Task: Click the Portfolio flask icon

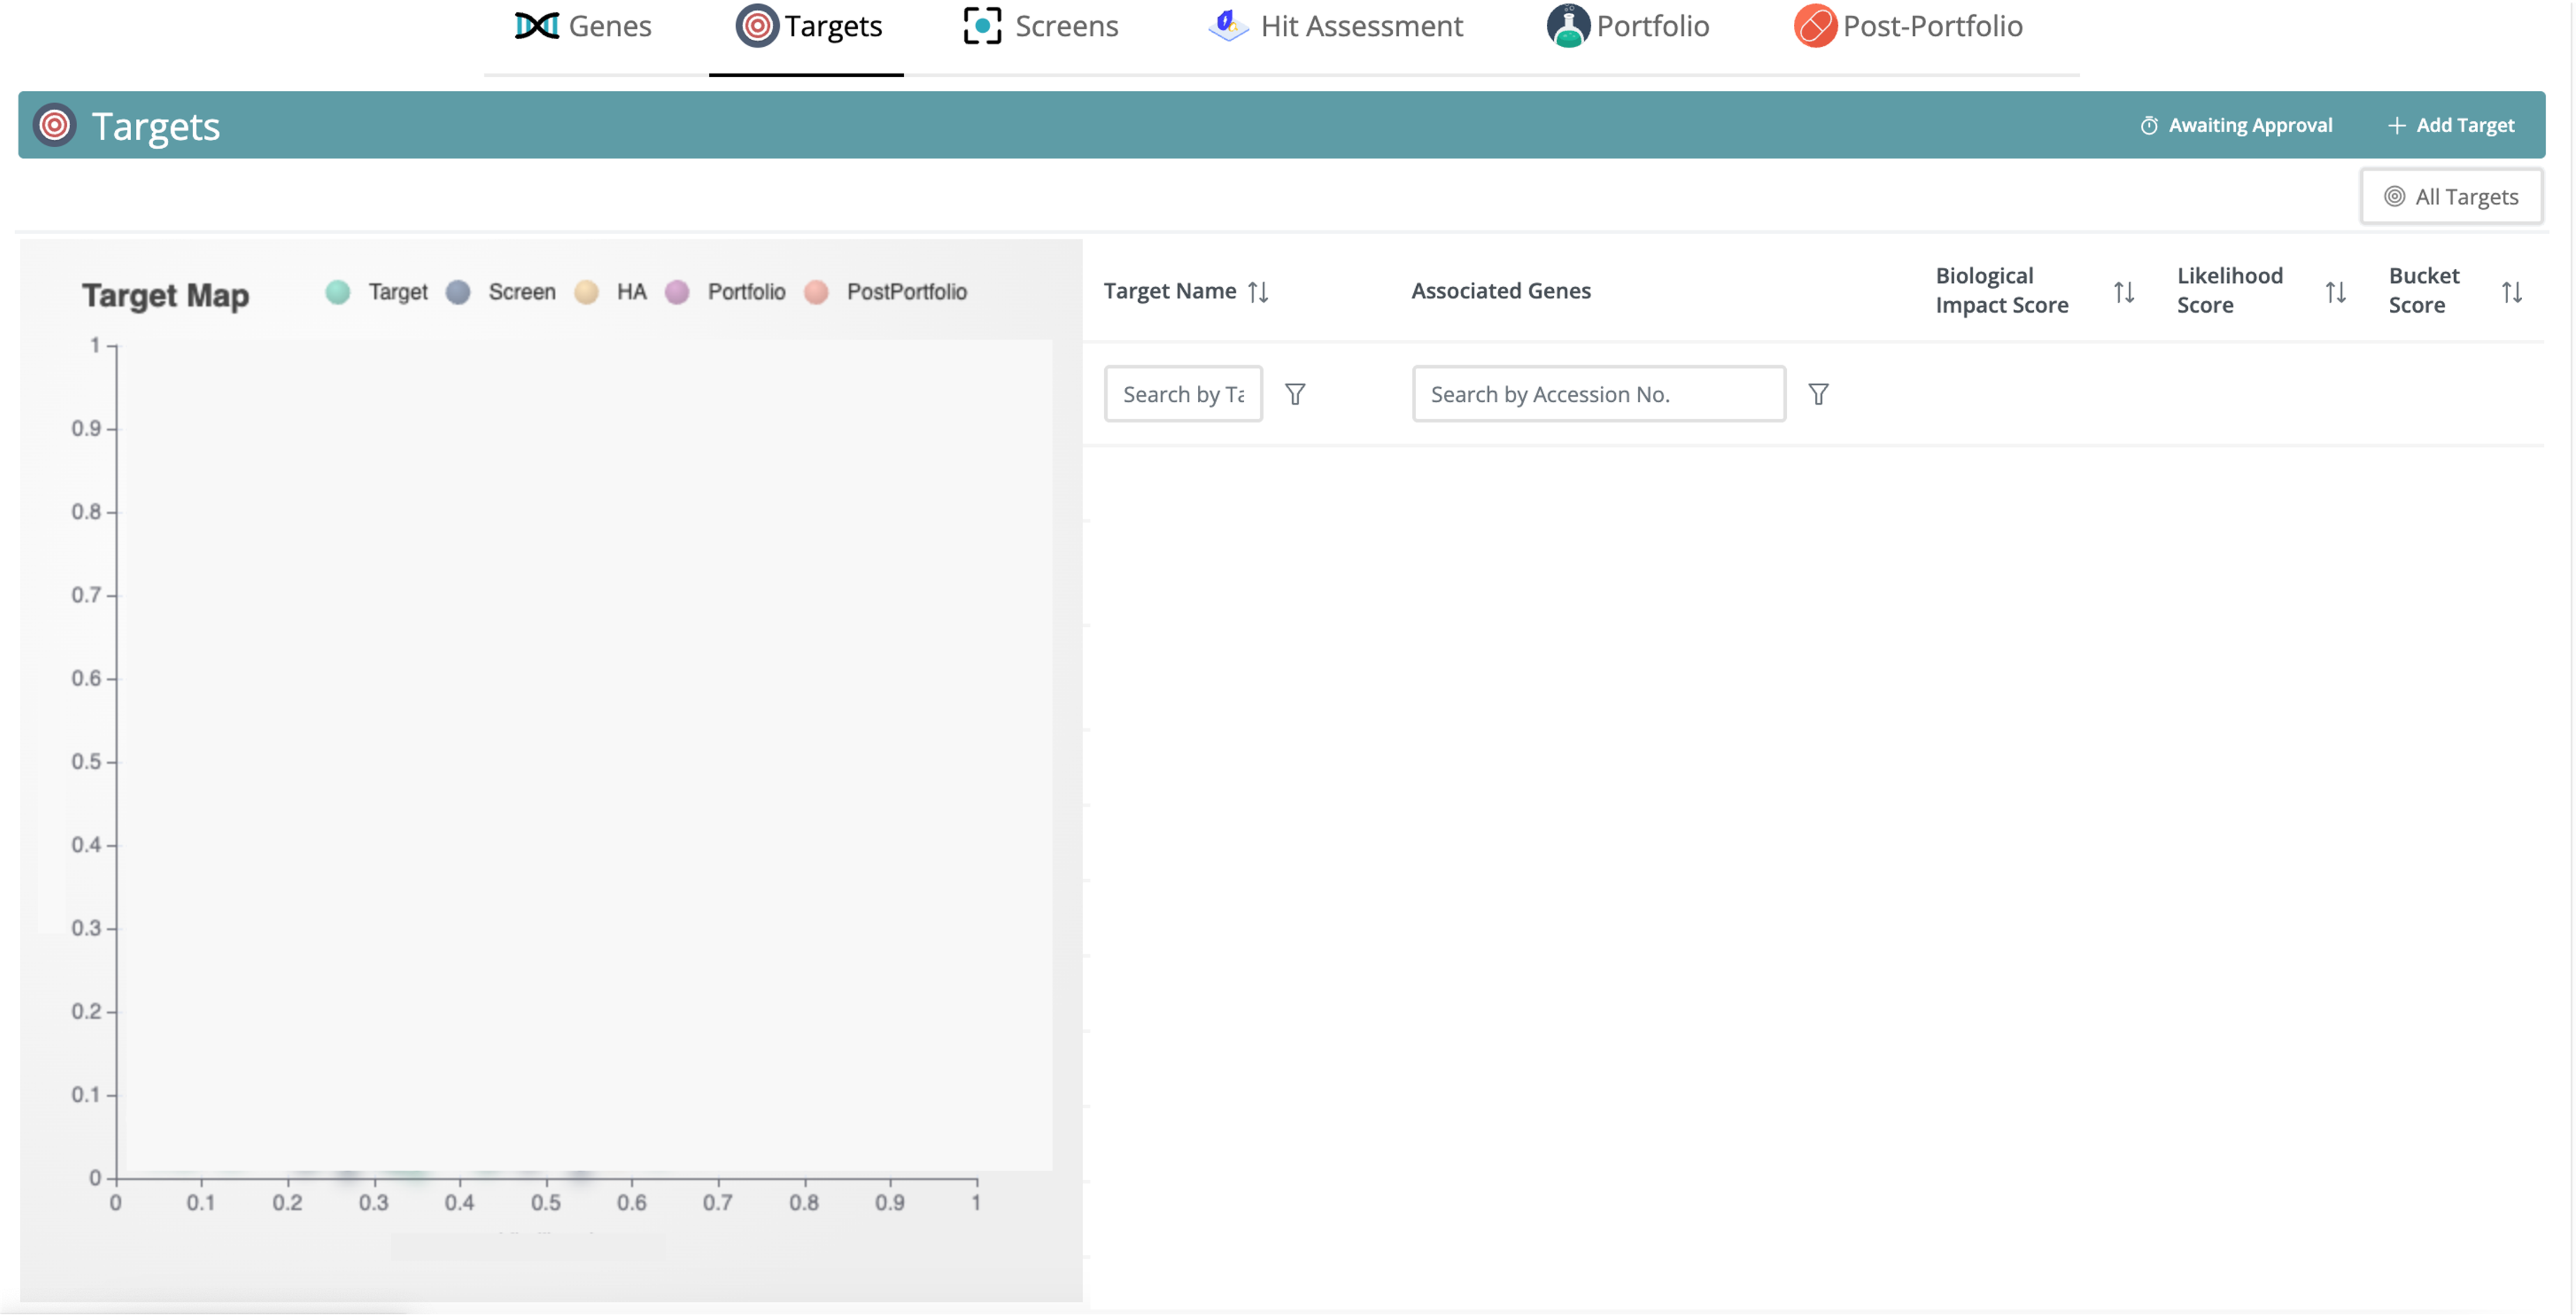Action: click(1568, 26)
